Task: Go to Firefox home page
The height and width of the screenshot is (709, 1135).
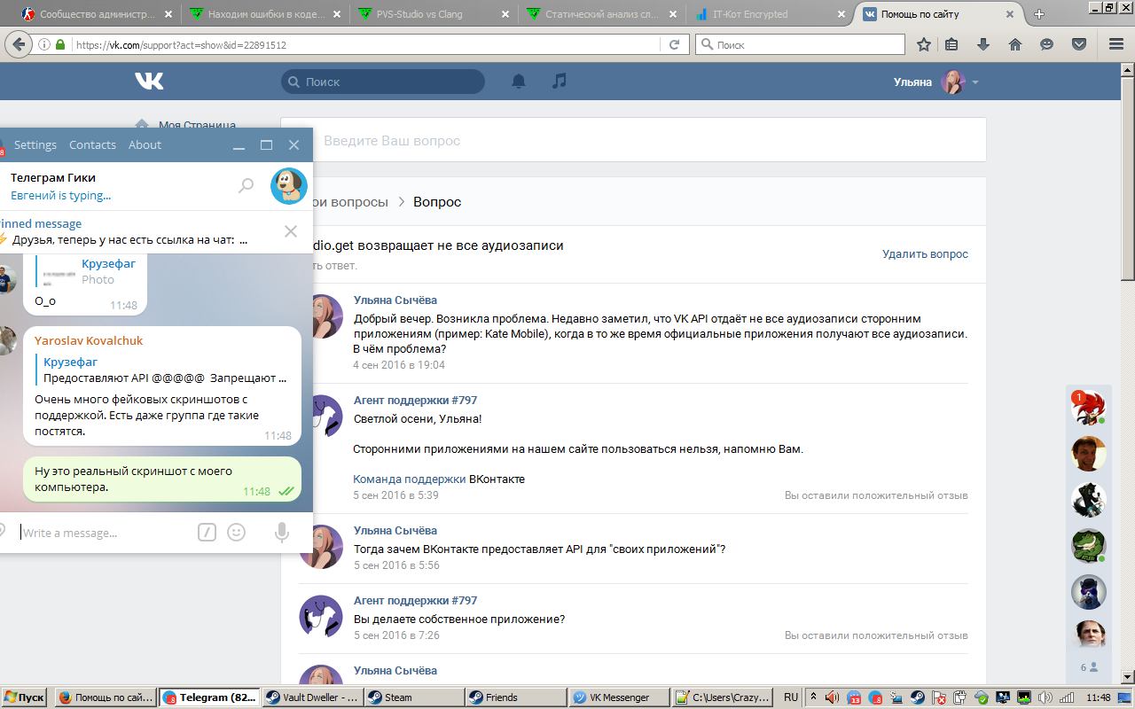Action: (x=1015, y=44)
